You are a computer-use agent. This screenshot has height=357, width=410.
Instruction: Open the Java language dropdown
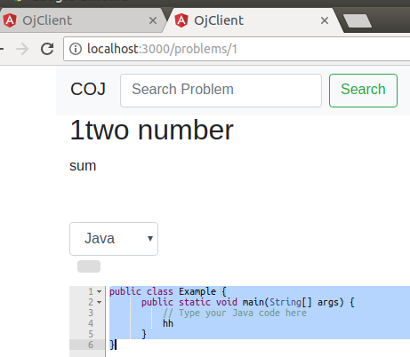point(114,239)
